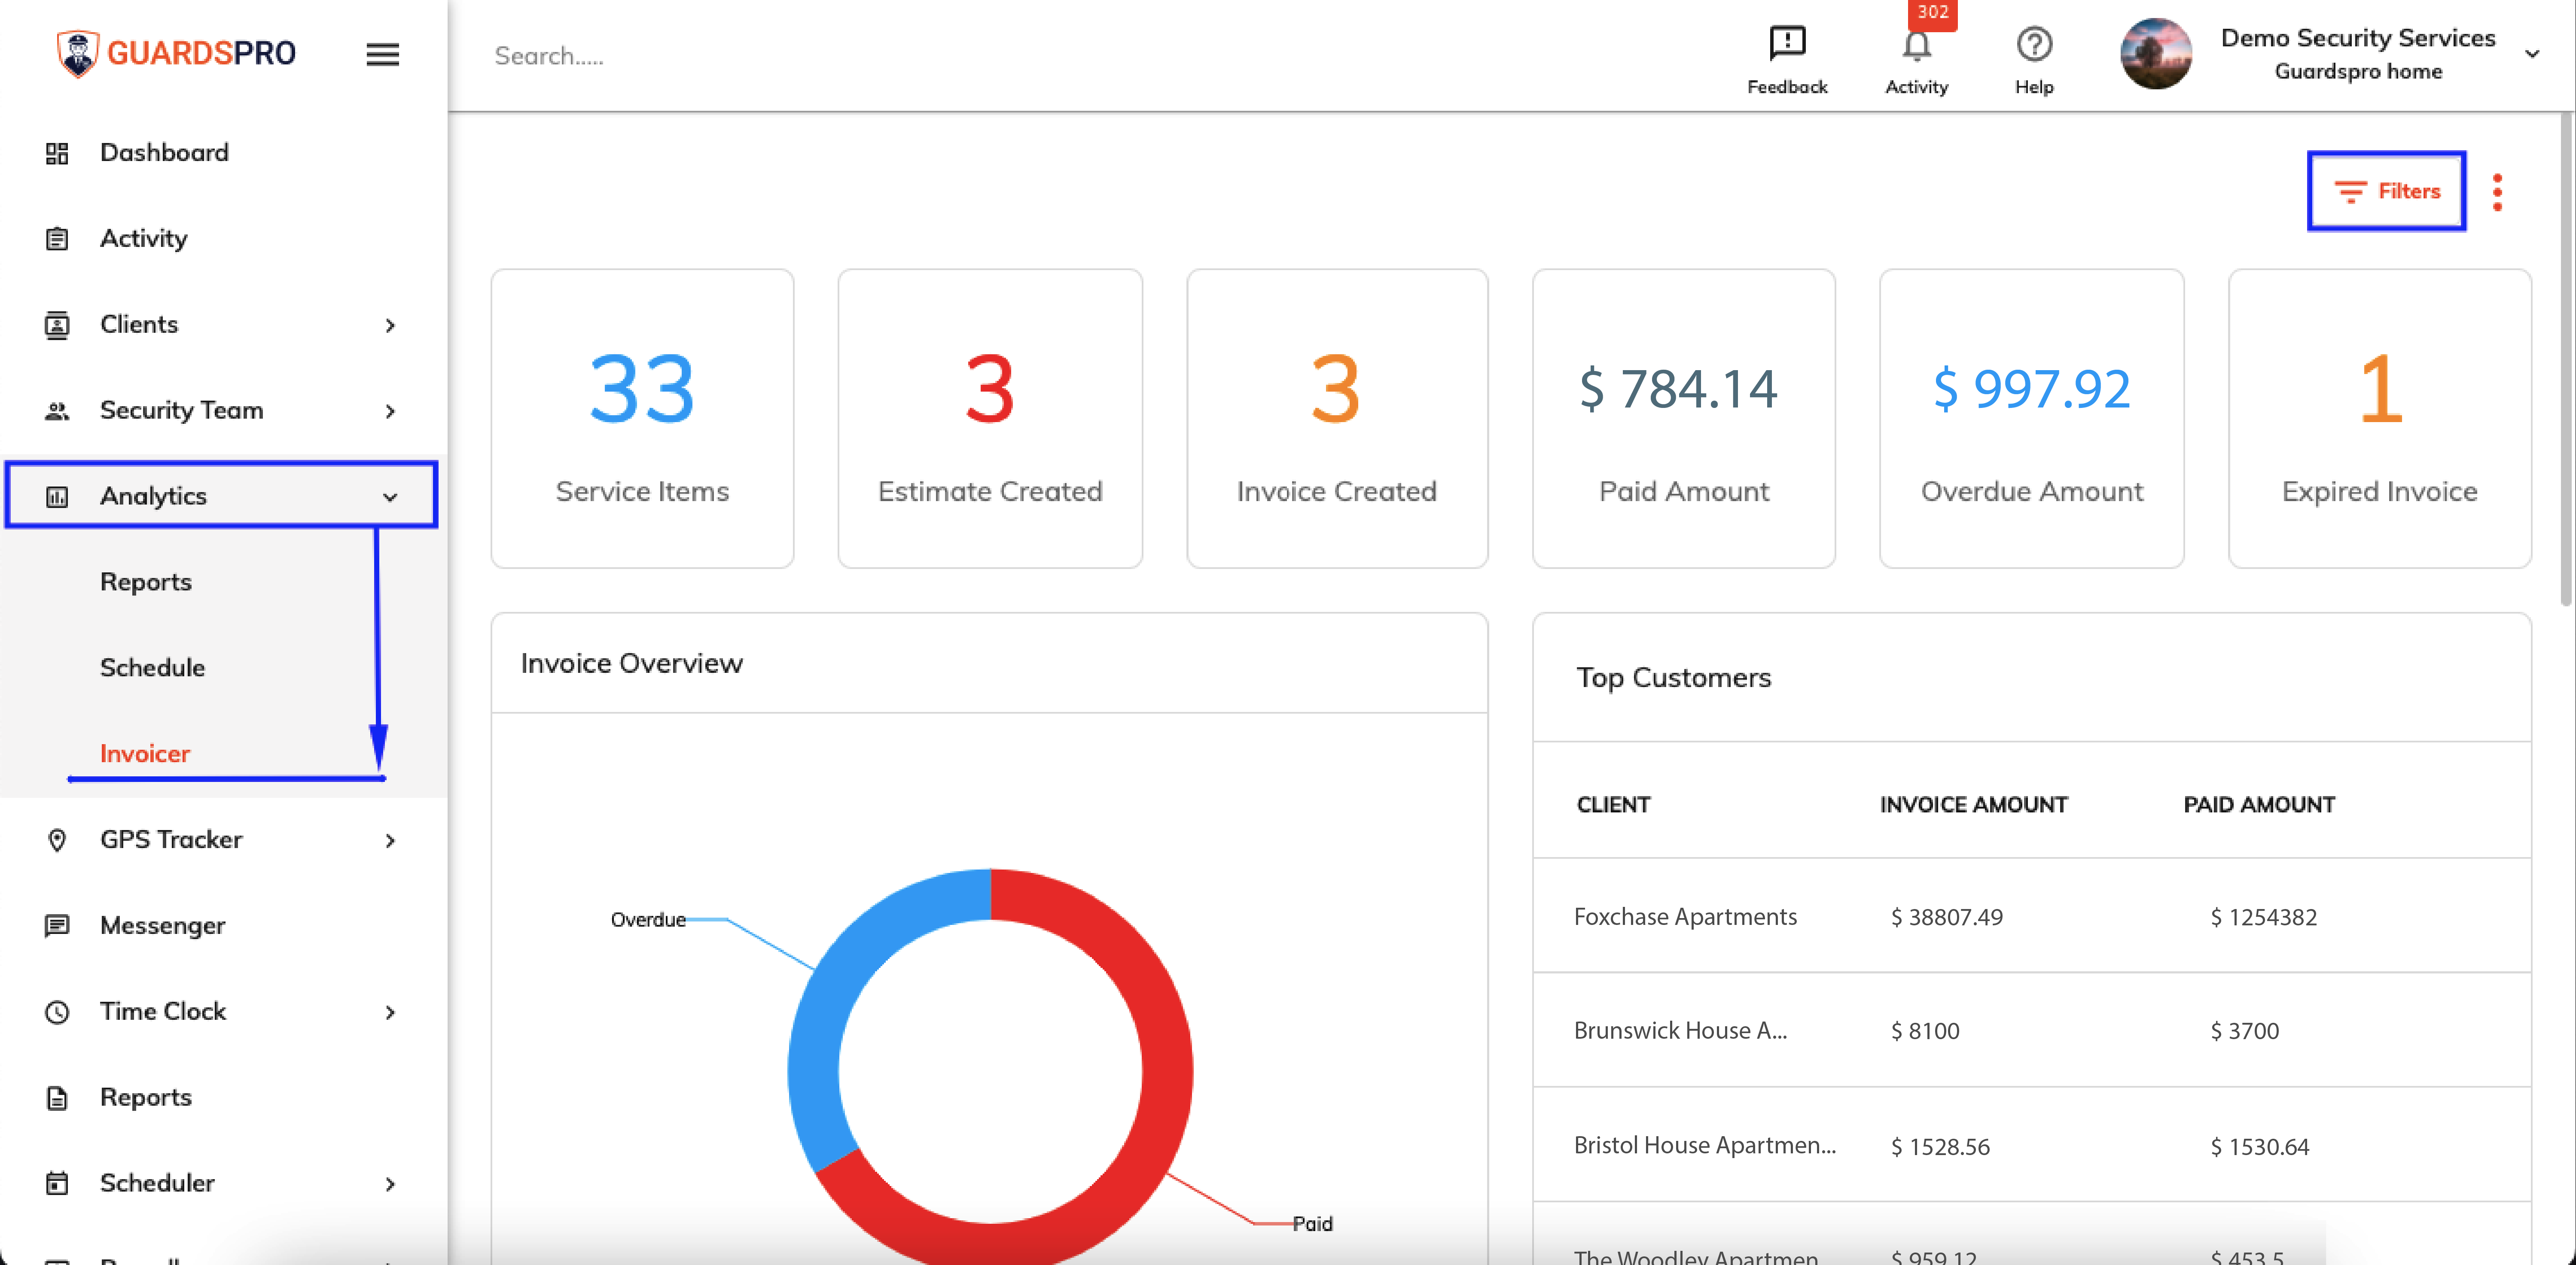The width and height of the screenshot is (2576, 1265).
Task: Open Reports under Analytics
Action: pos(146,582)
